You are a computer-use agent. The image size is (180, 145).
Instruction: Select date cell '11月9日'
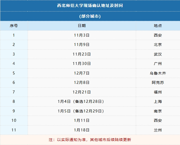82,45
